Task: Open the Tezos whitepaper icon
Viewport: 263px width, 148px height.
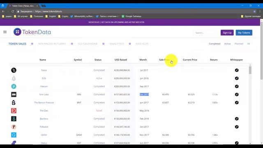Action: (237, 70)
